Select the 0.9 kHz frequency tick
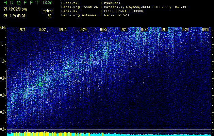 click(x=3, y=78)
